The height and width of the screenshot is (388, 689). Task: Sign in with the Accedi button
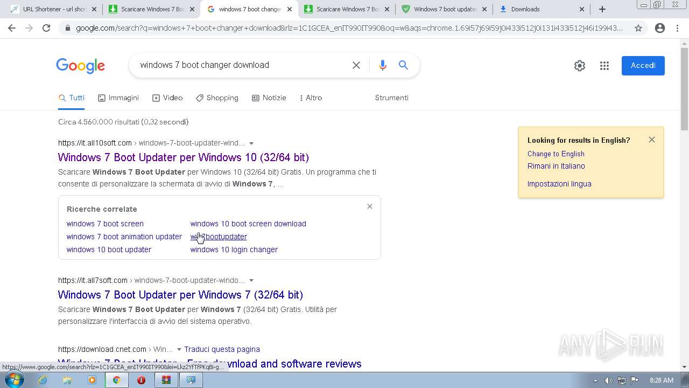[x=643, y=66]
